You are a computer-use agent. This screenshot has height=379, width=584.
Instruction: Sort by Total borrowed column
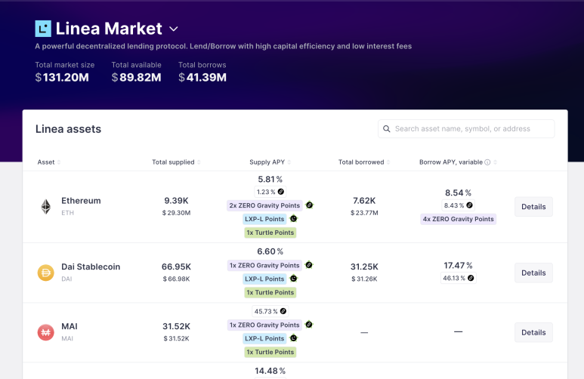364,162
